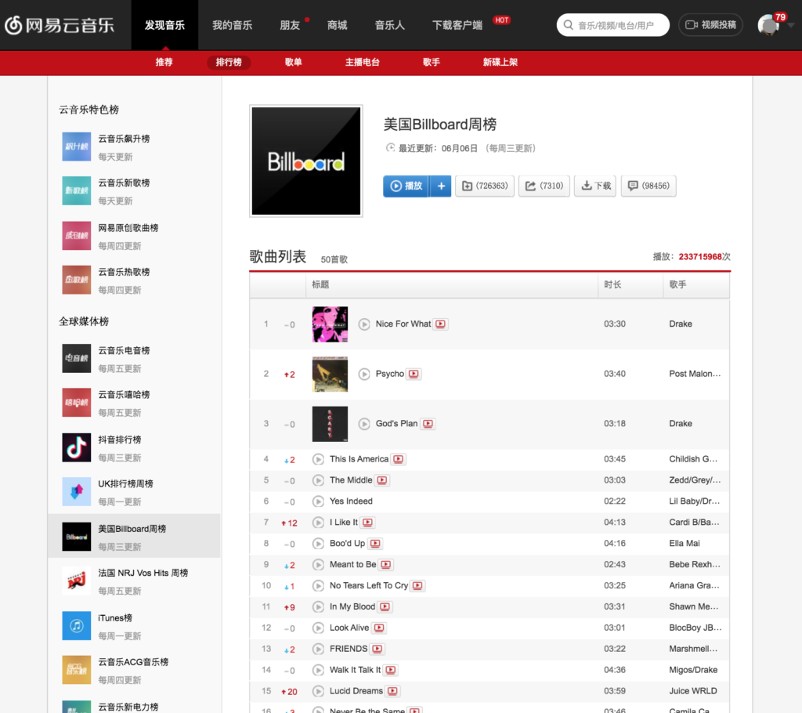Select the 我的音乐 top nav tab
The width and height of the screenshot is (802, 713).
point(232,25)
